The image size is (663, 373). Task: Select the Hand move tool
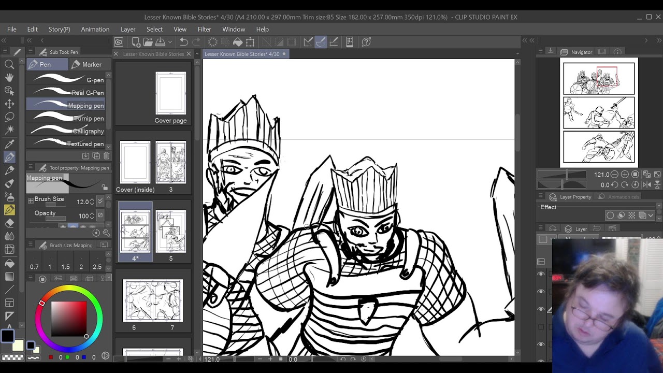pyautogui.click(x=9, y=77)
